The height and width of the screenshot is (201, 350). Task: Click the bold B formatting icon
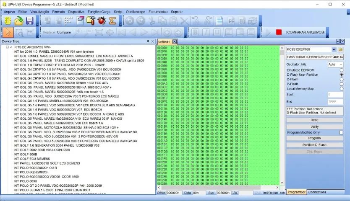point(195,32)
